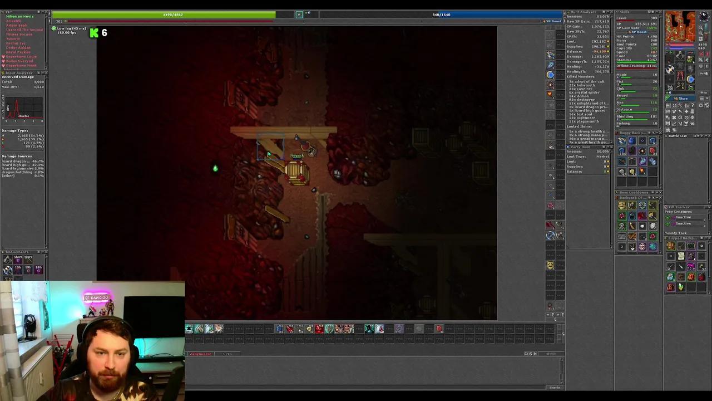Click the XP Boost button in the Skills panel
The width and height of the screenshot is (712, 401).
pos(639,32)
